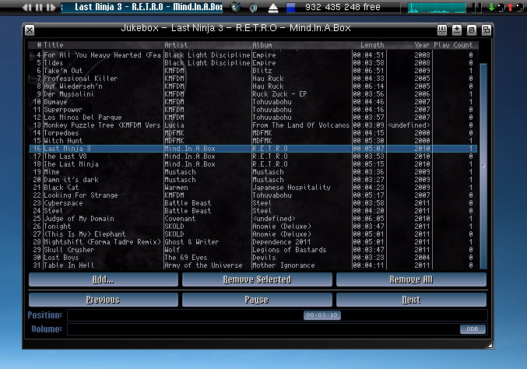Image resolution: width=527 pixels, height=369 pixels.
Task: Select track 9 "Der Mussolini"
Action: [253, 93]
